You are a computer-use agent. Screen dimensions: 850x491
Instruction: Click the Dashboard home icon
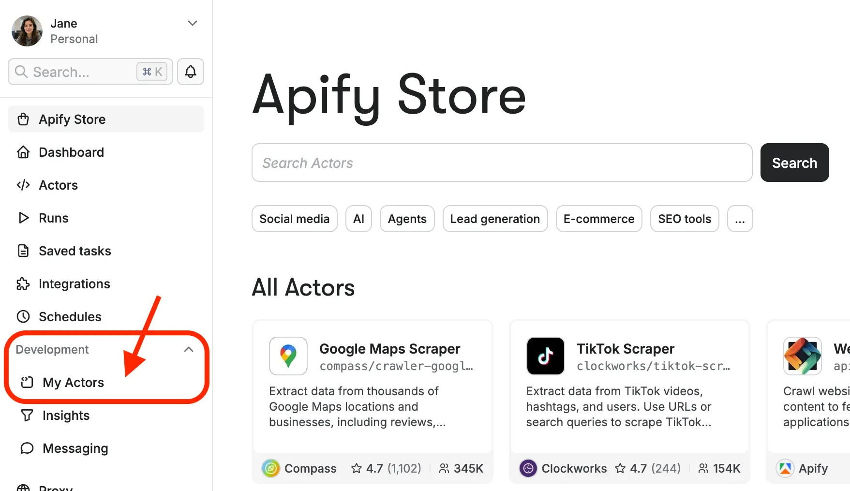(x=23, y=152)
